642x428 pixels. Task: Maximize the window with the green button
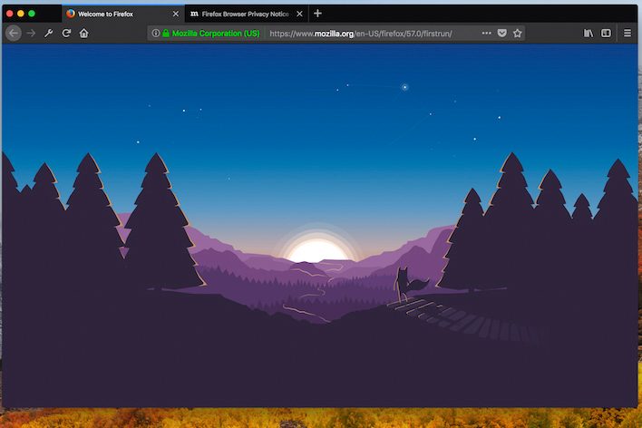coord(32,14)
